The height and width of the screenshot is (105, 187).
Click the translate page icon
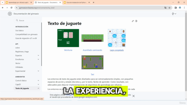165,8
